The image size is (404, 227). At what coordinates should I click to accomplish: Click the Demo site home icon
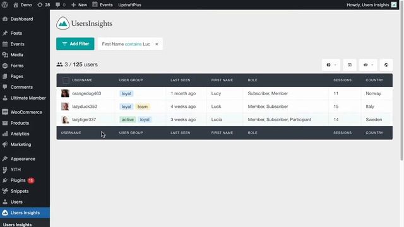click(16, 5)
